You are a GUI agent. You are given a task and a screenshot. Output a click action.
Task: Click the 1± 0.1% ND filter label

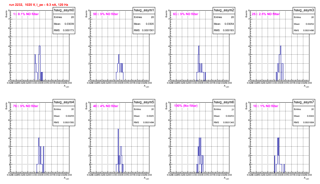26,14
